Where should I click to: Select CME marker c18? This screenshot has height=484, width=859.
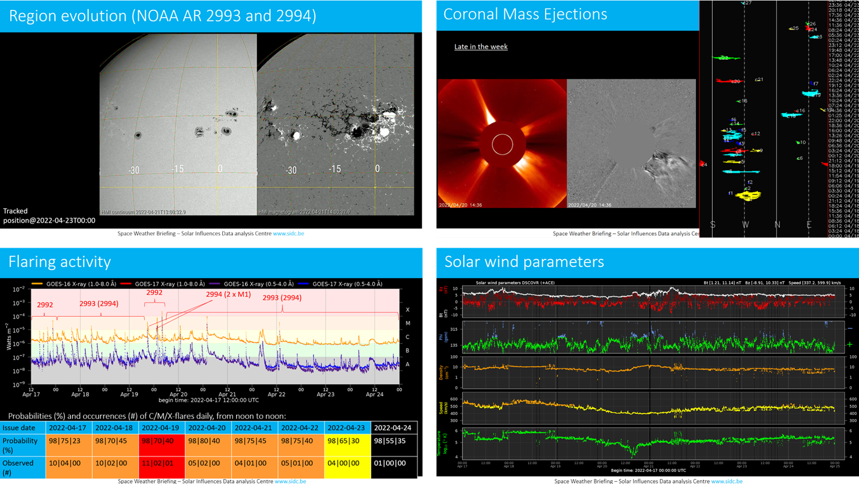[742, 101]
